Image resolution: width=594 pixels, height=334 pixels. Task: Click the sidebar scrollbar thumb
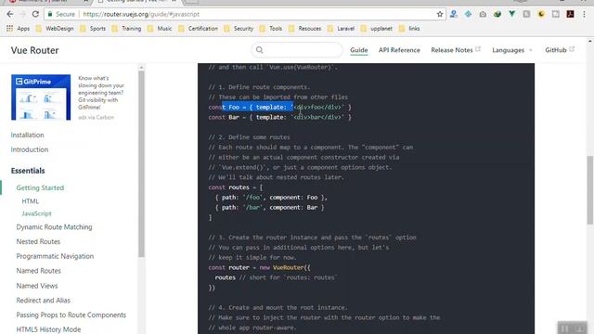pyautogui.click(x=141, y=164)
